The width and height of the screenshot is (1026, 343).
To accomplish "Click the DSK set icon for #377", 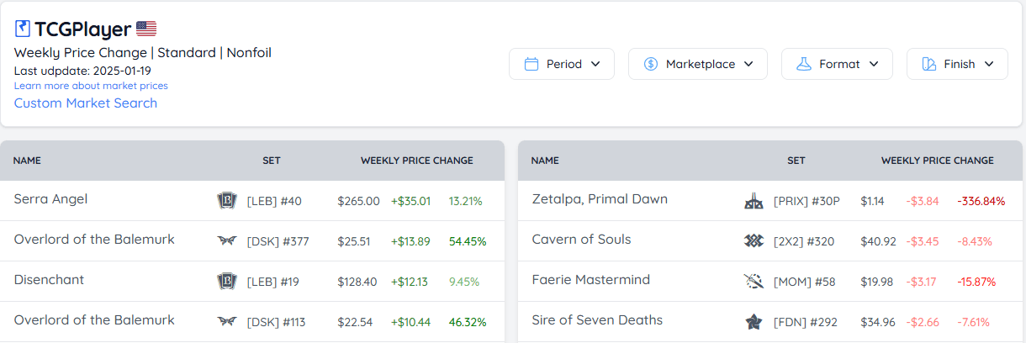I will pos(226,241).
